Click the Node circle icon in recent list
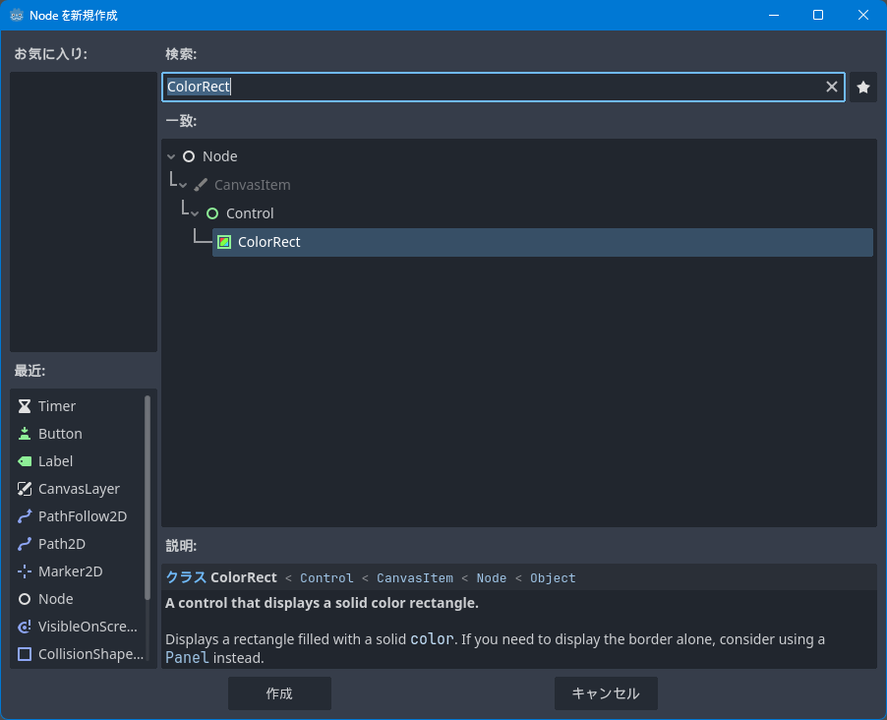This screenshot has width=887, height=720. click(x=25, y=599)
